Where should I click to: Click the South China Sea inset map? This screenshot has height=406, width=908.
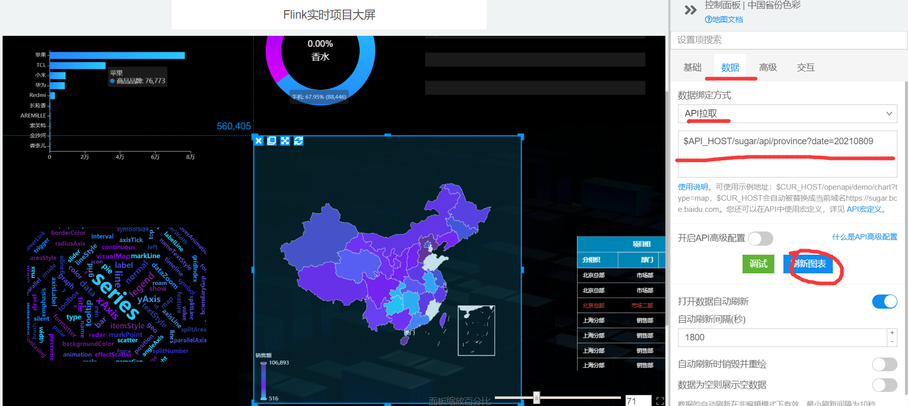point(476,330)
